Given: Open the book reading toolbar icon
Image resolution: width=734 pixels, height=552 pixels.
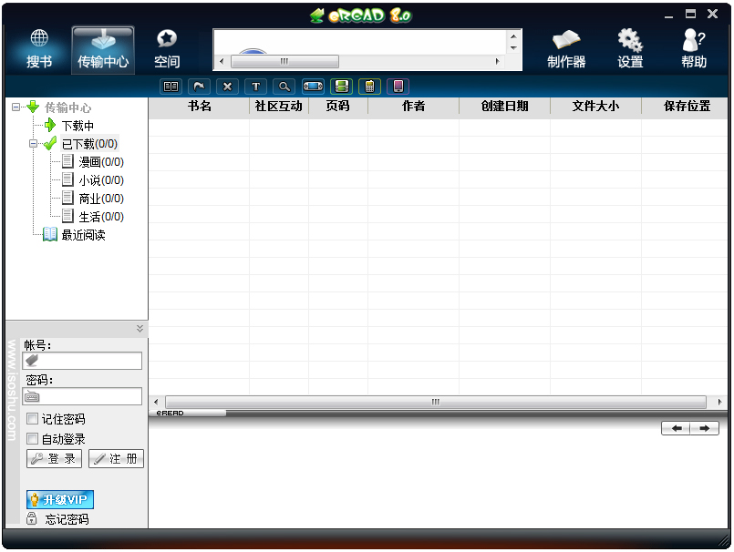Looking at the screenshot, I should (171, 87).
